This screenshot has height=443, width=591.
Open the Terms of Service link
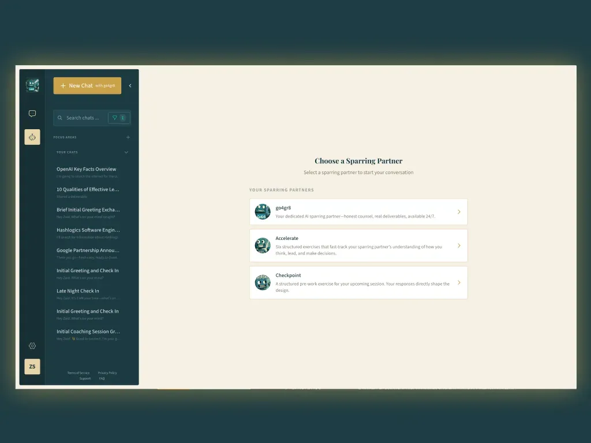point(78,373)
